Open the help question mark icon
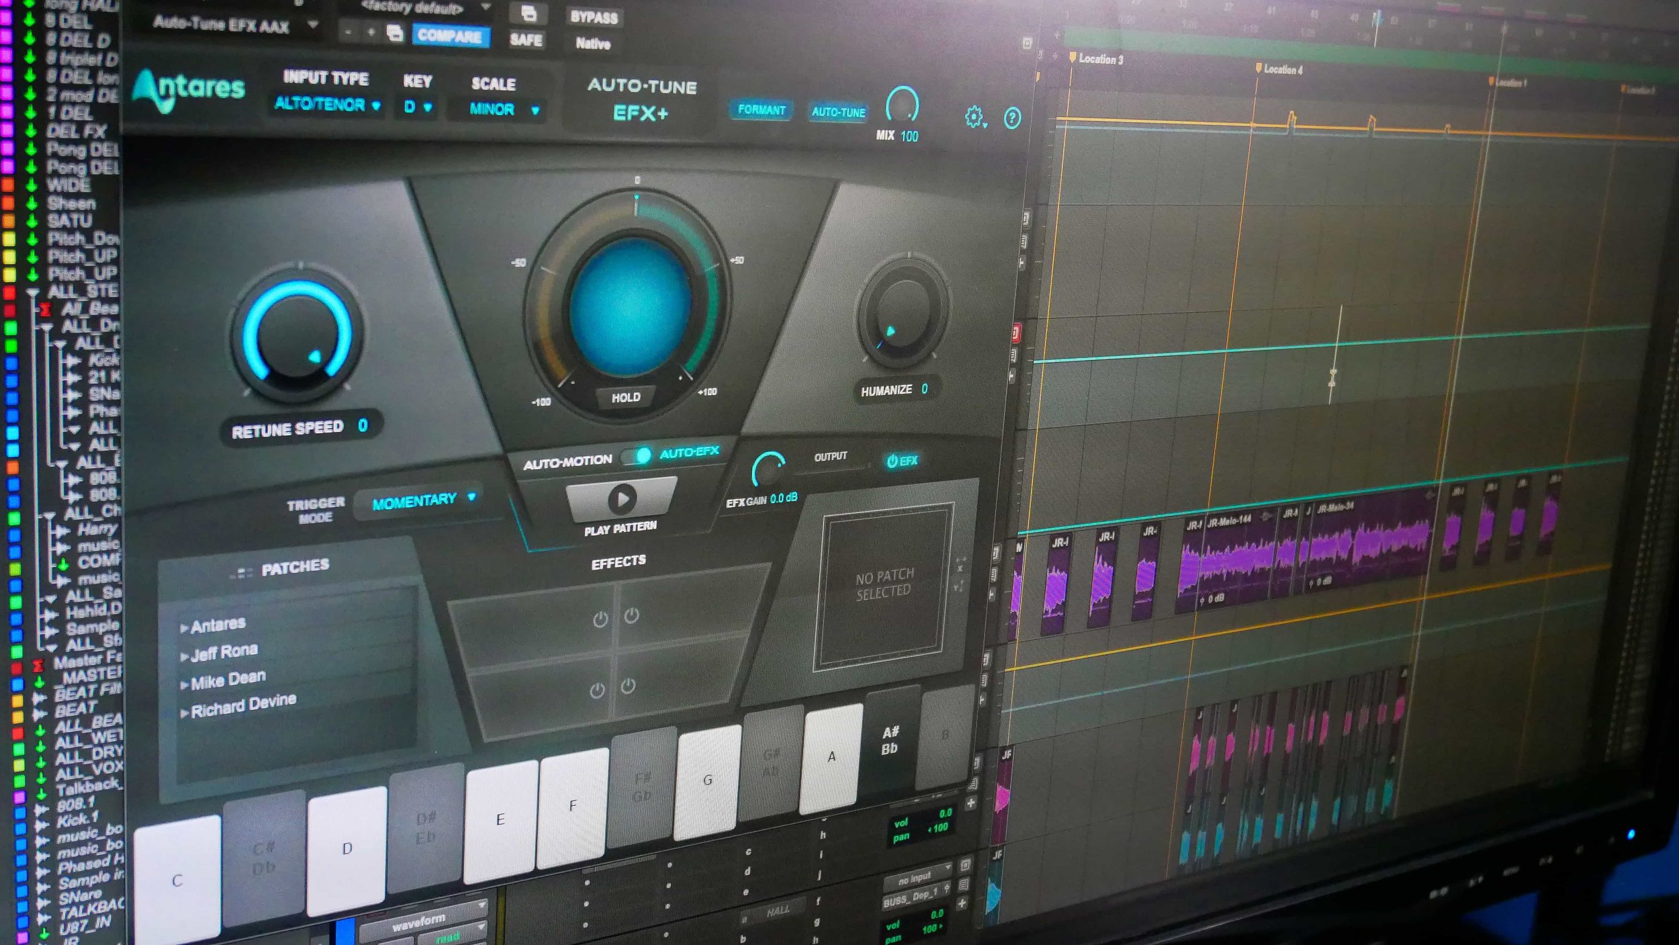The height and width of the screenshot is (945, 1679). coord(1011,118)
